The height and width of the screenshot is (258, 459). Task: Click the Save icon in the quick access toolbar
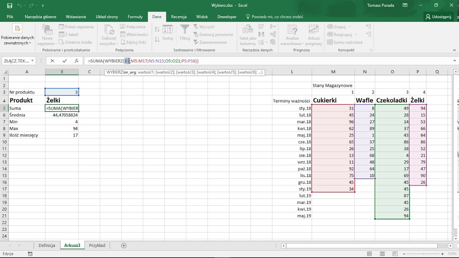[x=10, y=5]
